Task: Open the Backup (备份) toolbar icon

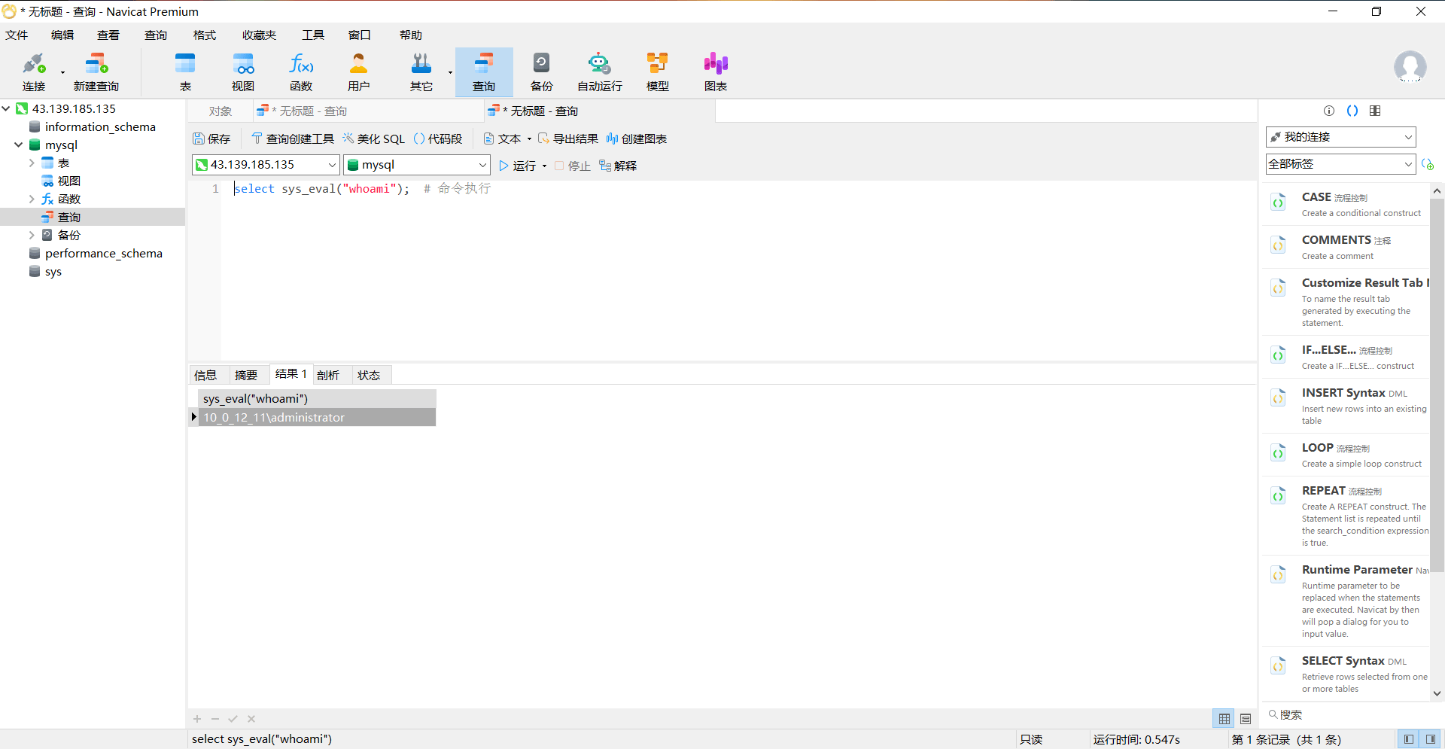Action: 541,72
